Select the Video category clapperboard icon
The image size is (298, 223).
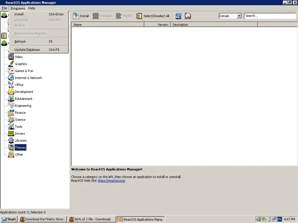11,57
